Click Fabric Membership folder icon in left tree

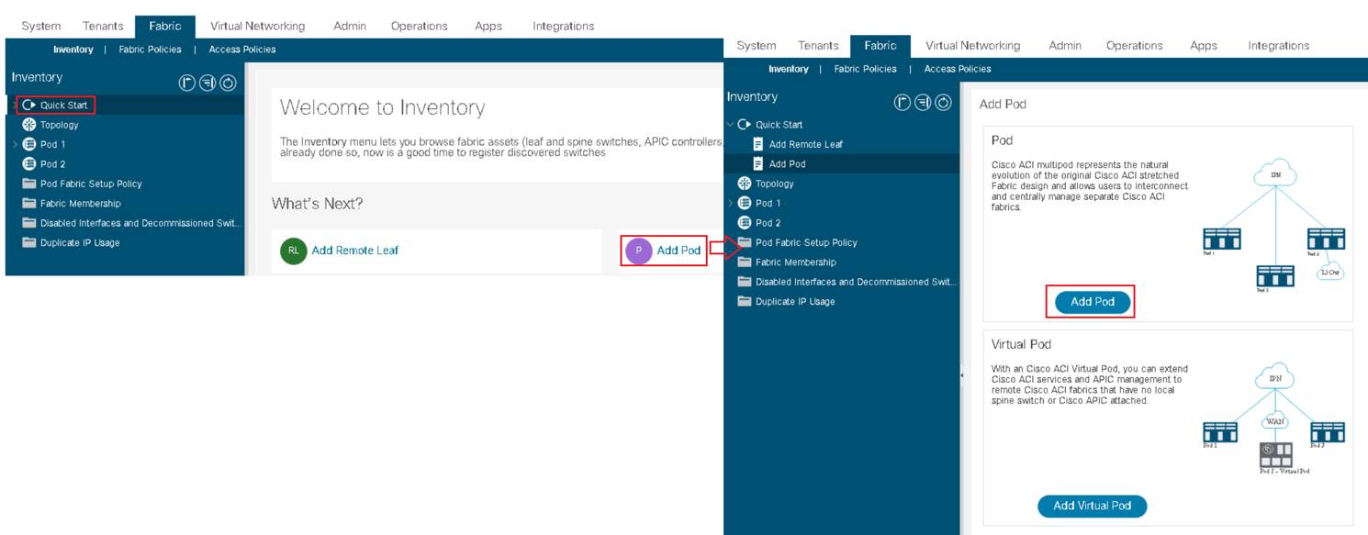coord(29,204)
